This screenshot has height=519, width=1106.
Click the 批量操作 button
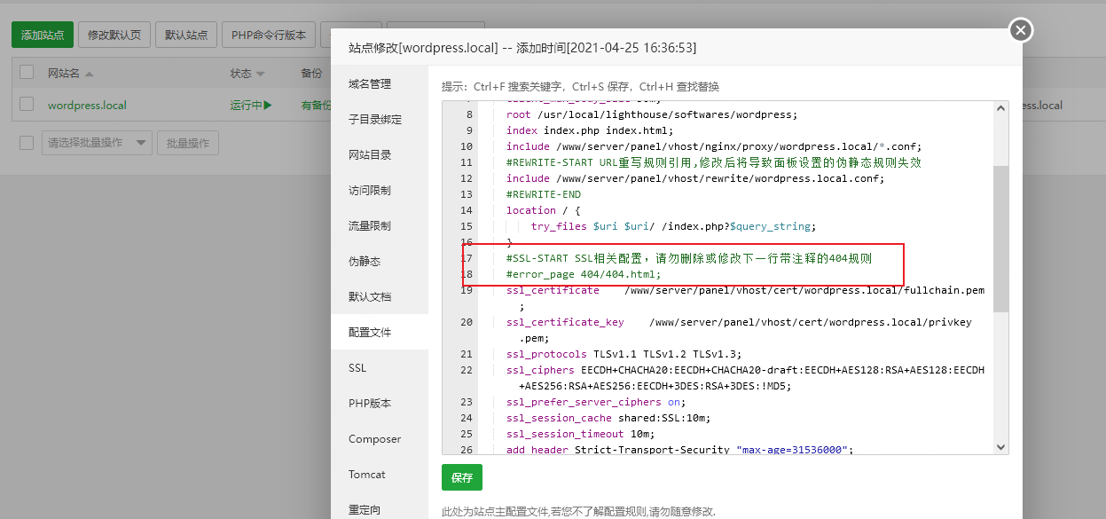click(x=188, y=143)
